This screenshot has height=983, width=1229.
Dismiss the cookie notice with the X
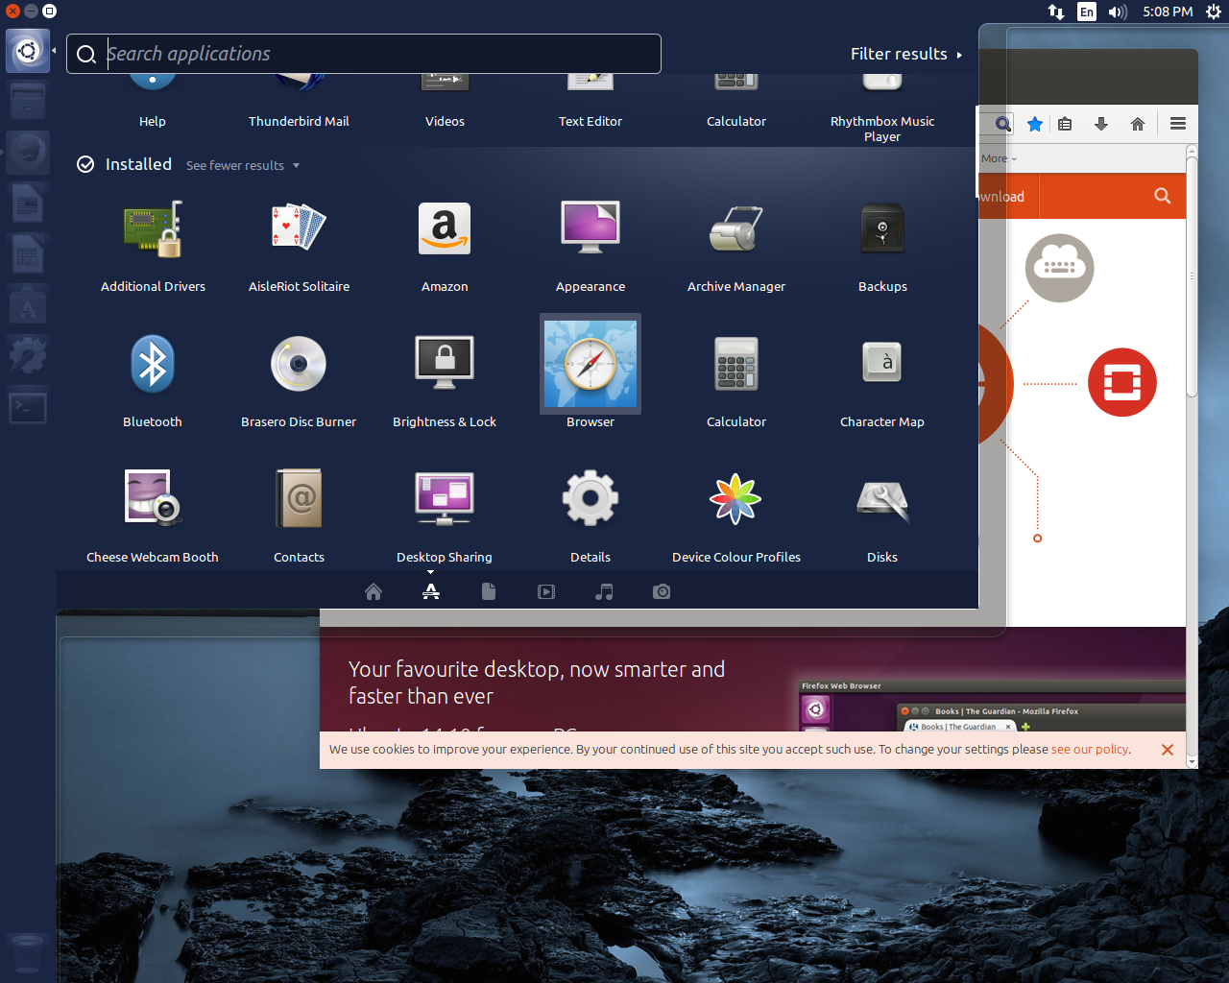[x=1168, y=750]
